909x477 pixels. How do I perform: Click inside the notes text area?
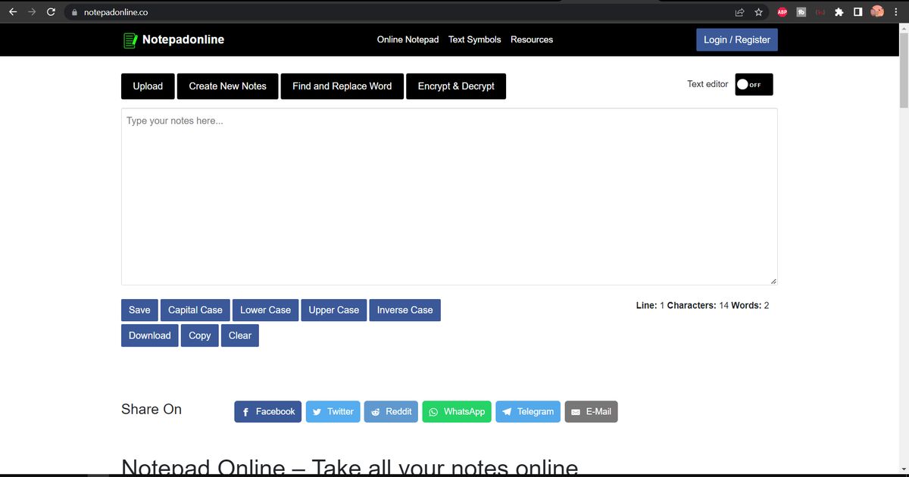click(x=449, y=197)
